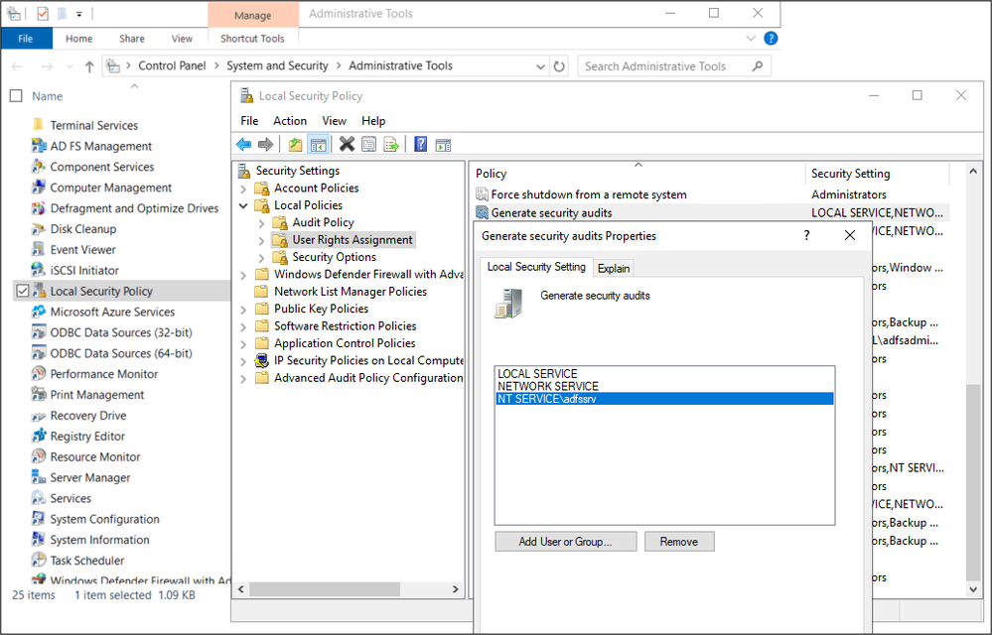This screenshot has height=635, width=992.
Task: Expand Software Restriction Policies node
Action: (243, 326)
